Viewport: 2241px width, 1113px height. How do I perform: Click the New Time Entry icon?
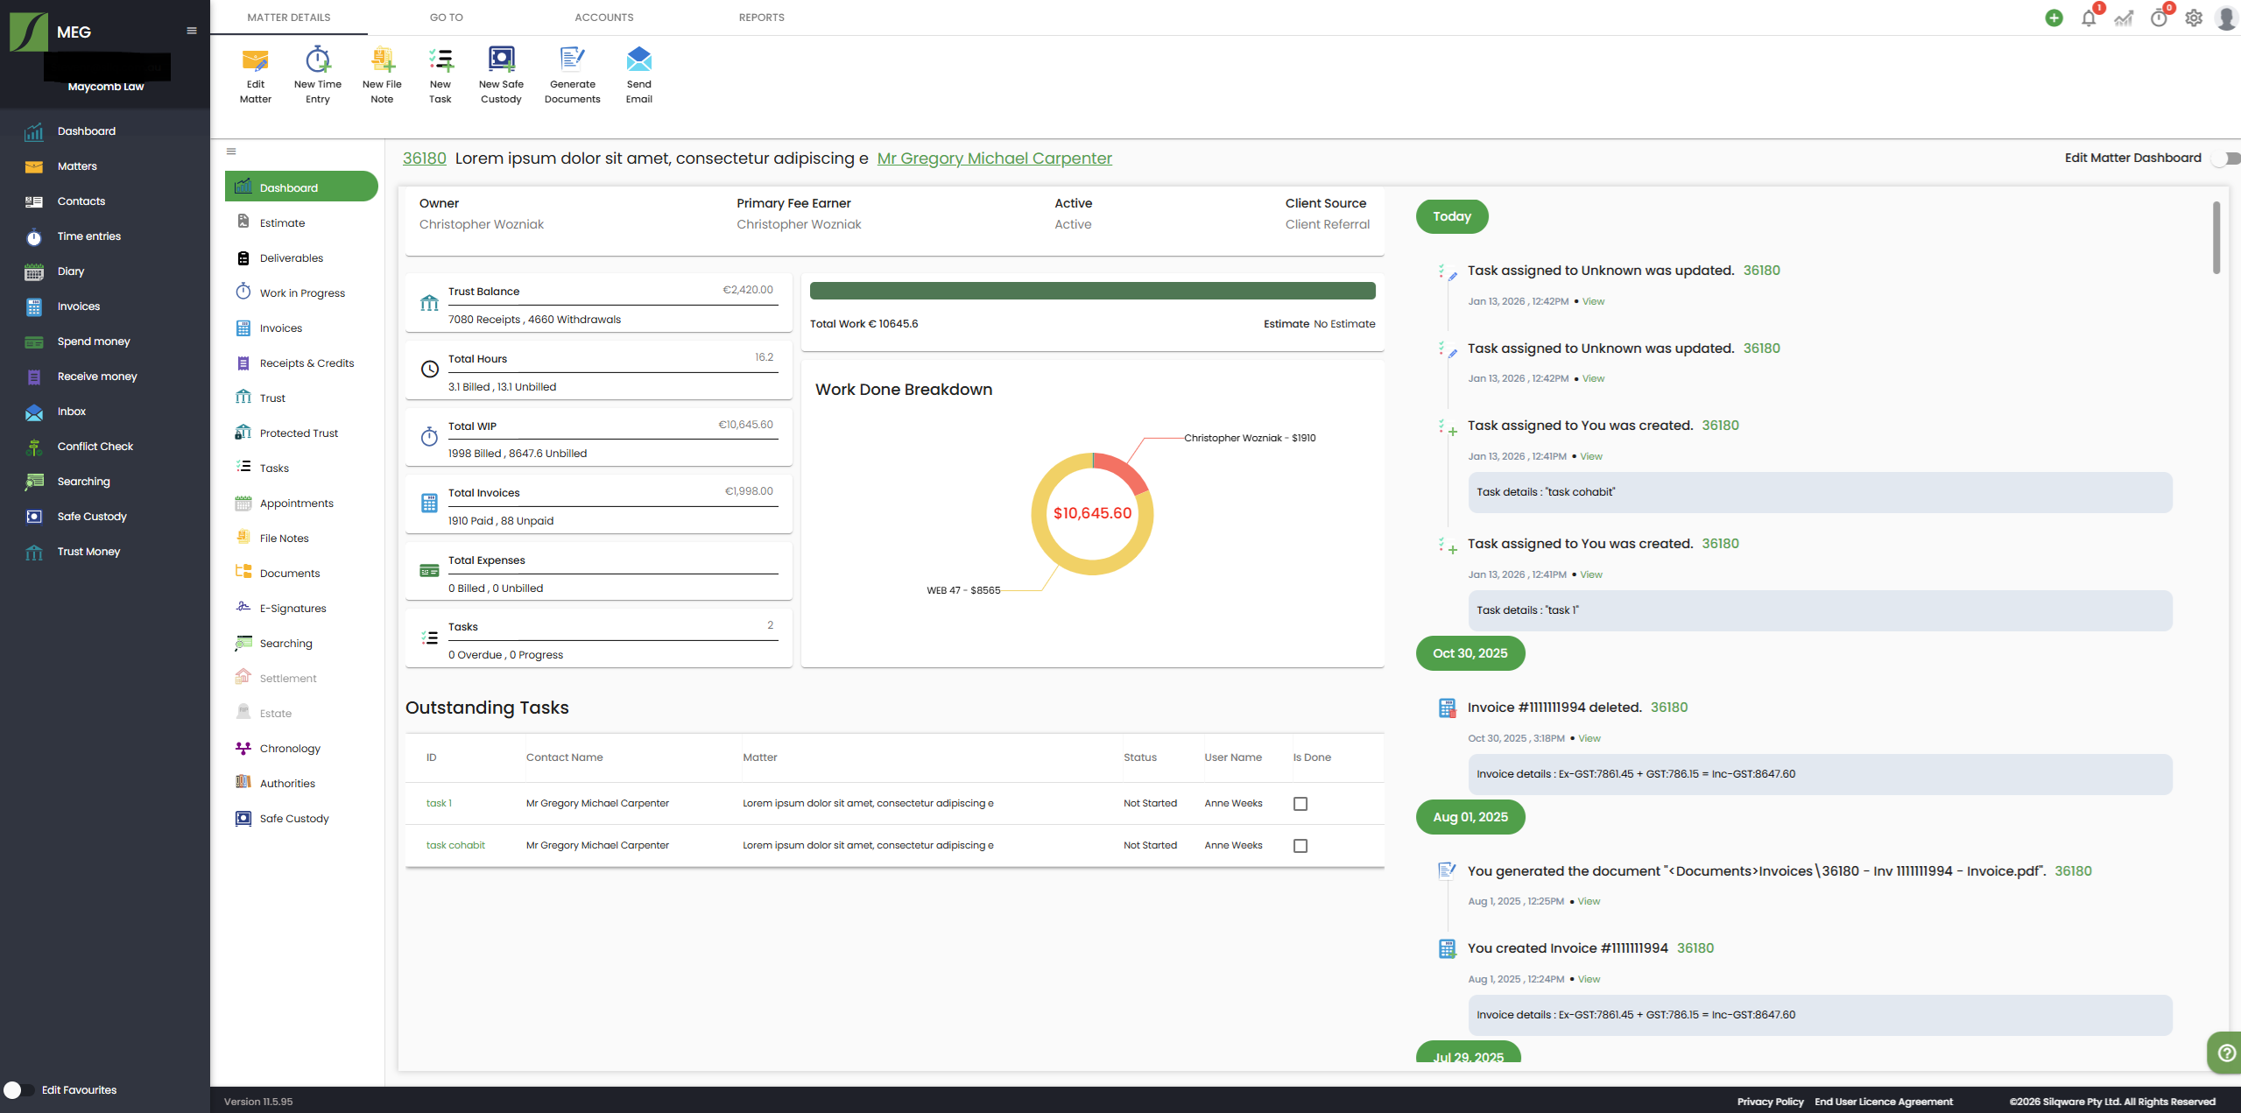(317, 60)
